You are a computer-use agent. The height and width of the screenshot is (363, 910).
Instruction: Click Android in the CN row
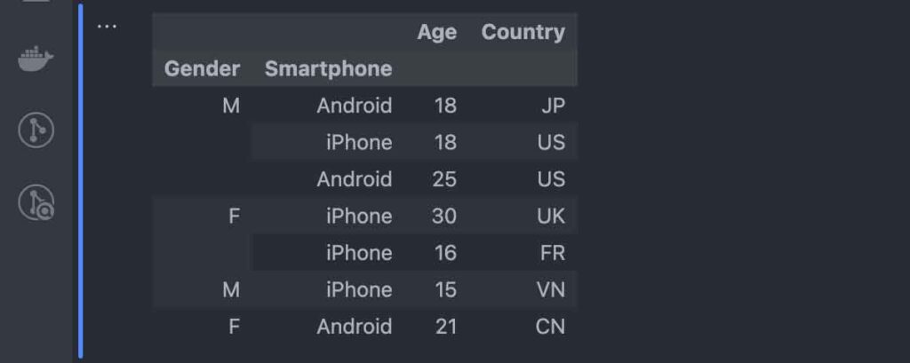click(354, 327)
